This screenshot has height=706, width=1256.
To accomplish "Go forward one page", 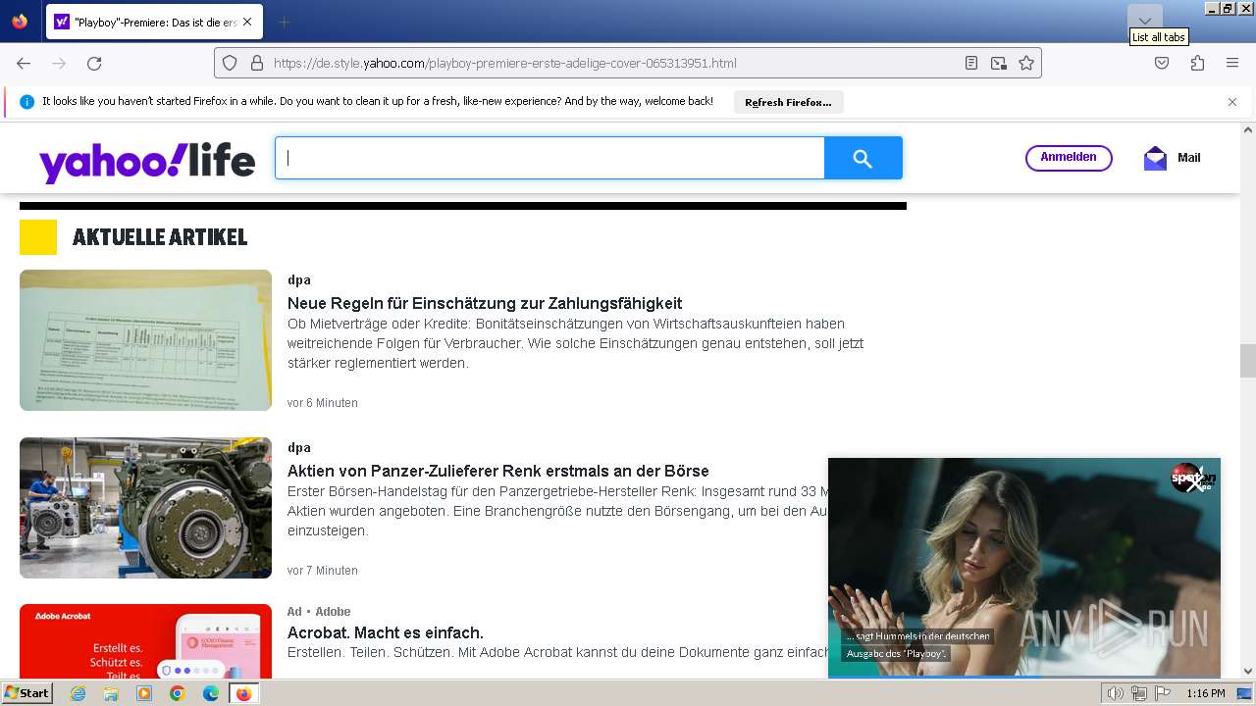I will pyautogui.click(x=59, y=63).
